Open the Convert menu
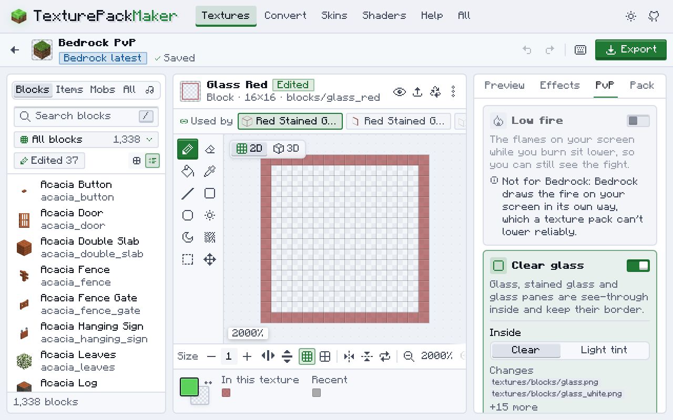Viewport: 673px width, 420px height. pyautogui.click(x=285, y=16)
